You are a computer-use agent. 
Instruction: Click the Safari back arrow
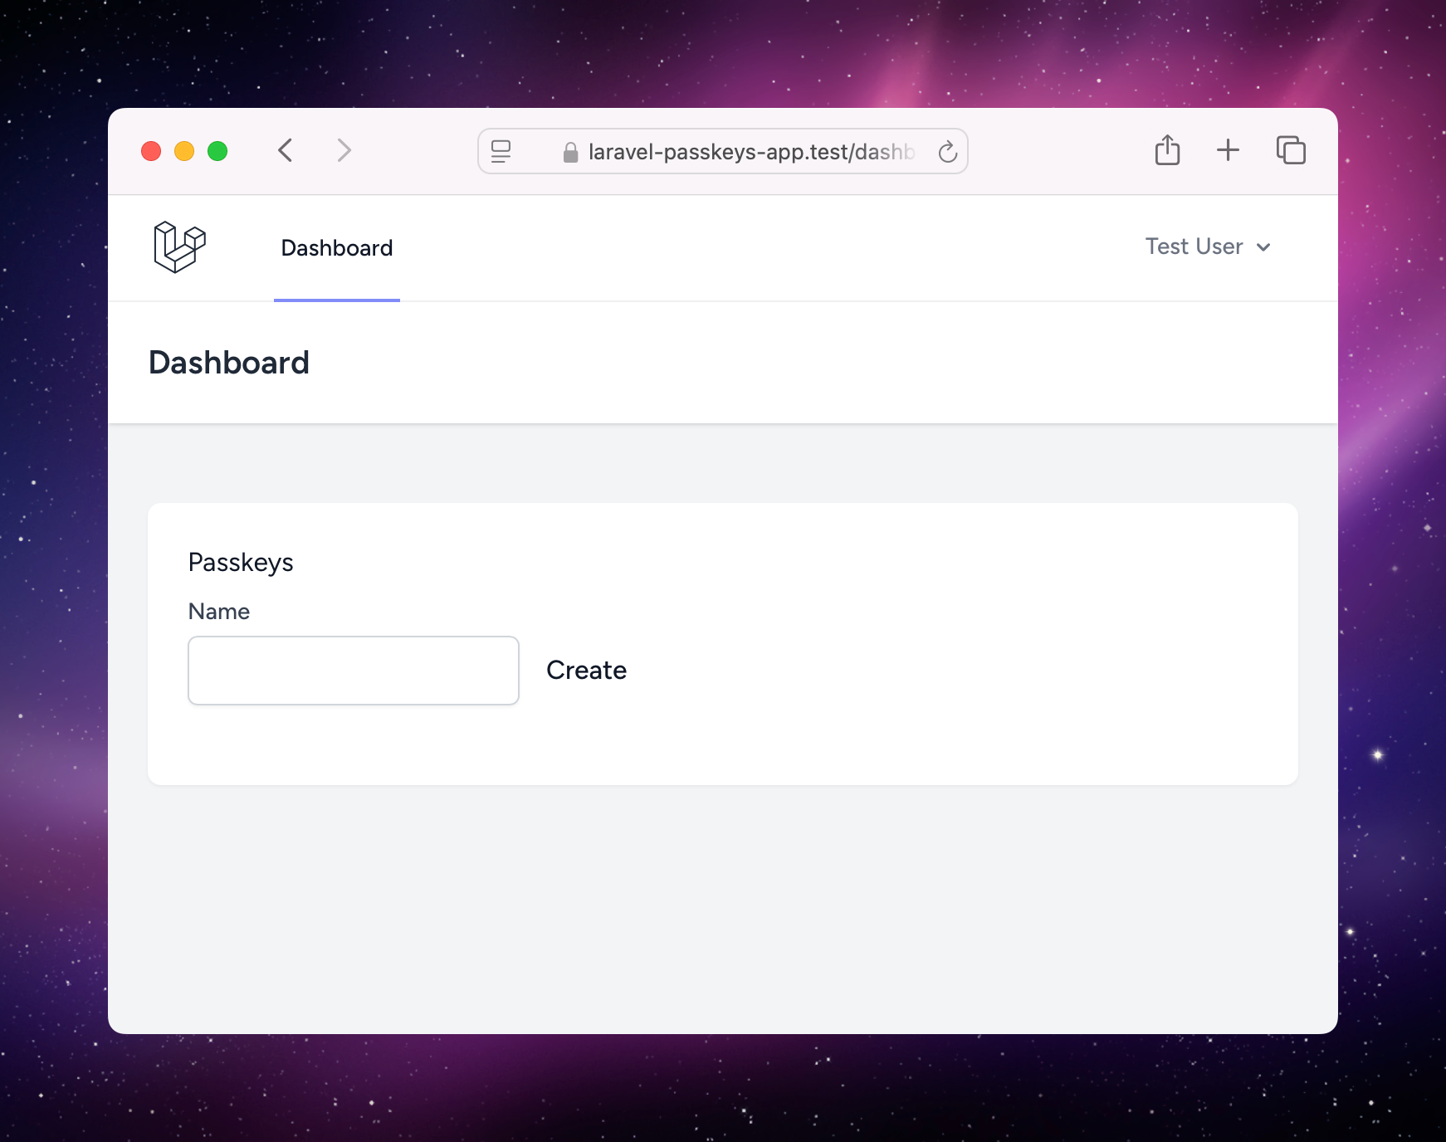pos(286,150)
